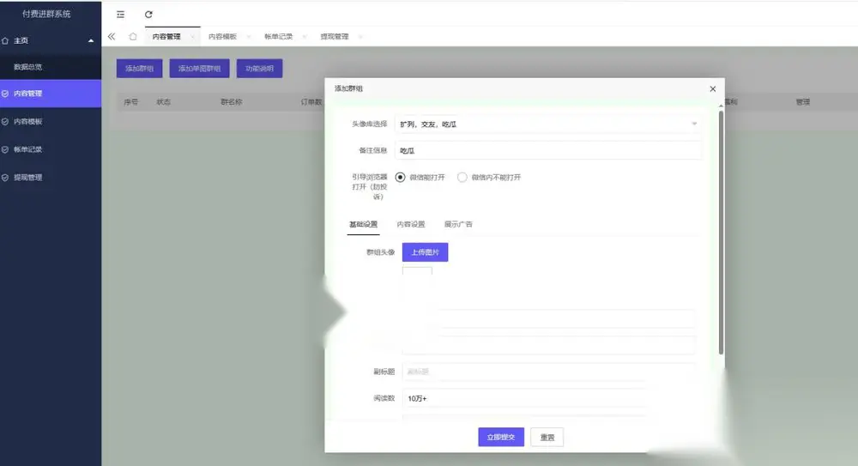Switch to the 提现管理 page tab

[335, 37]
